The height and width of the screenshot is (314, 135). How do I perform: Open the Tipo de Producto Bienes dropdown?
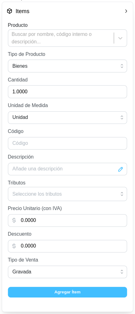[67, 66]
